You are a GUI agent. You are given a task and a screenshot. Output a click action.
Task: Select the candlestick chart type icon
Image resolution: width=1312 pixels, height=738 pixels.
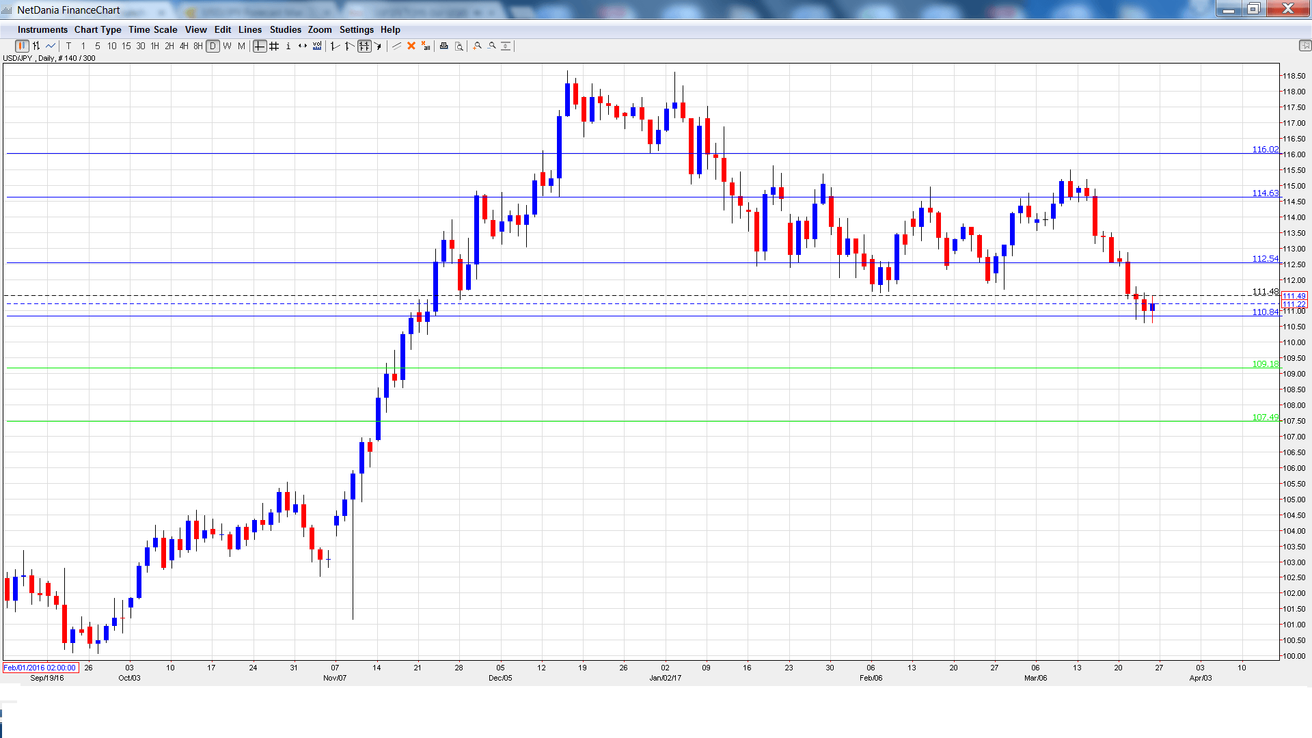[x=22, y=46]
